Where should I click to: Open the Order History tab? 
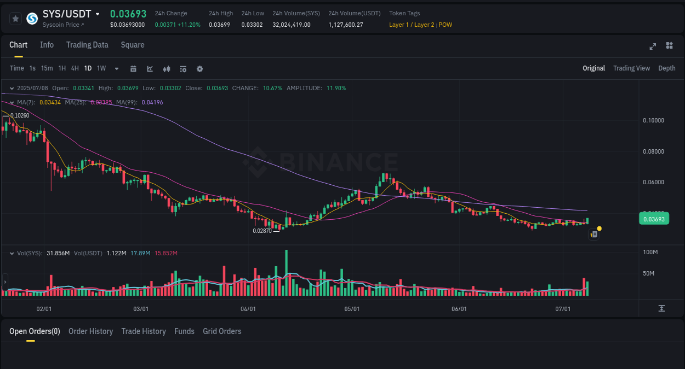[90, 331]
